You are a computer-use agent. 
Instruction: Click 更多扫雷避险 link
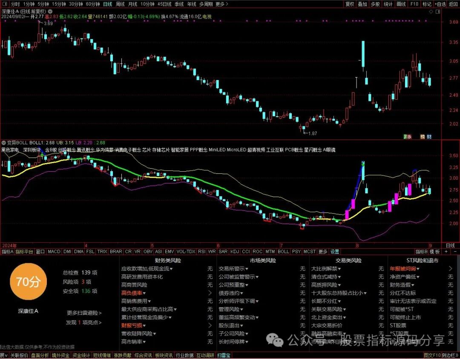coord(84,313)
